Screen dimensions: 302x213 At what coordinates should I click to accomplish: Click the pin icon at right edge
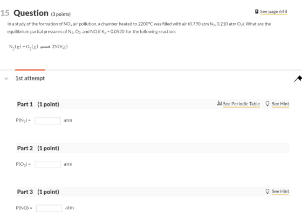298,79
